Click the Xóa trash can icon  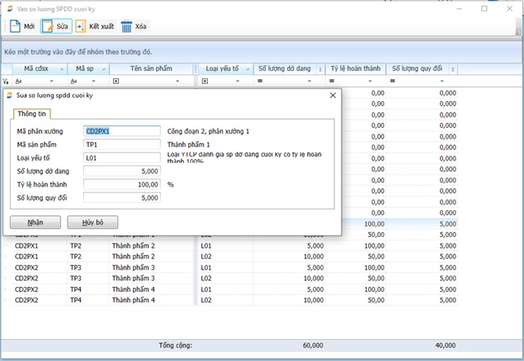point(126,26)
